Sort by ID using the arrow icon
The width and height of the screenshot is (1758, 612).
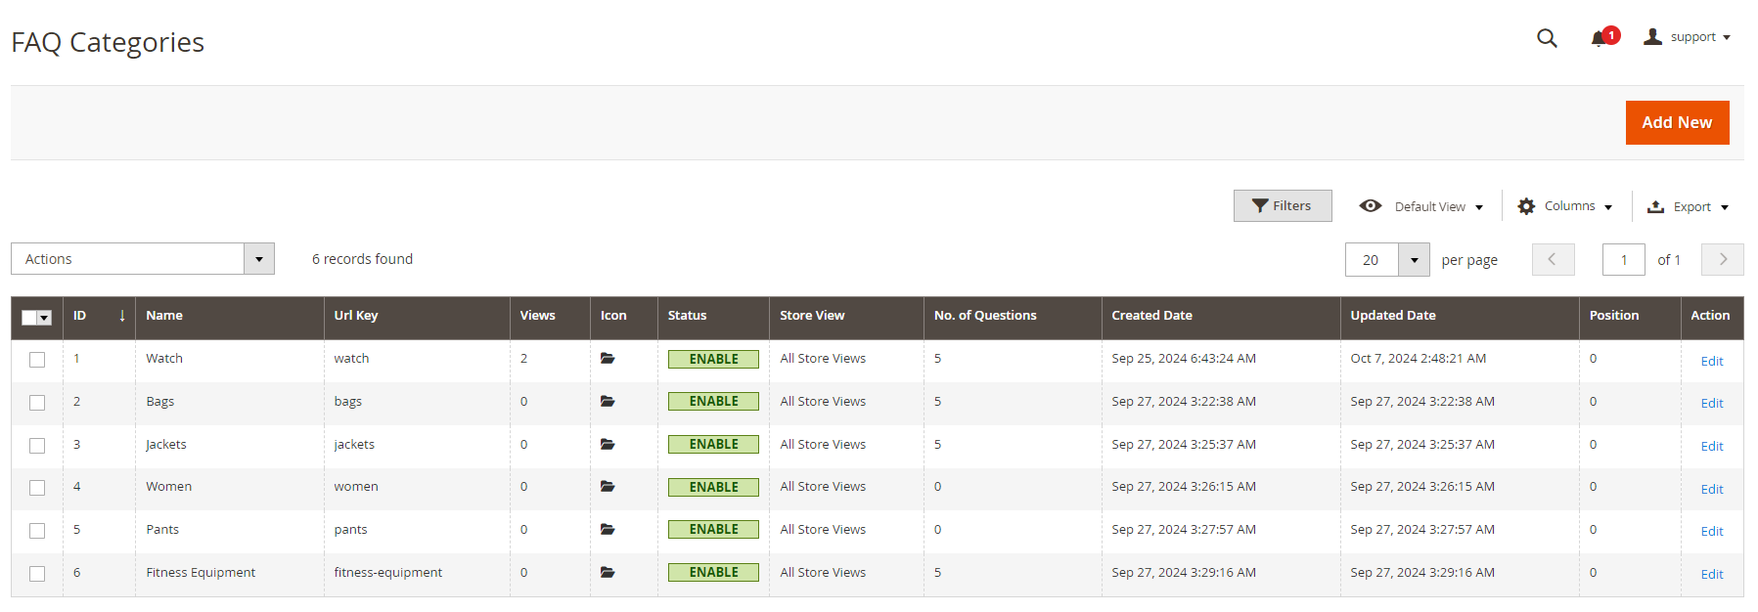pyautogui.click(x=122, y=316)
